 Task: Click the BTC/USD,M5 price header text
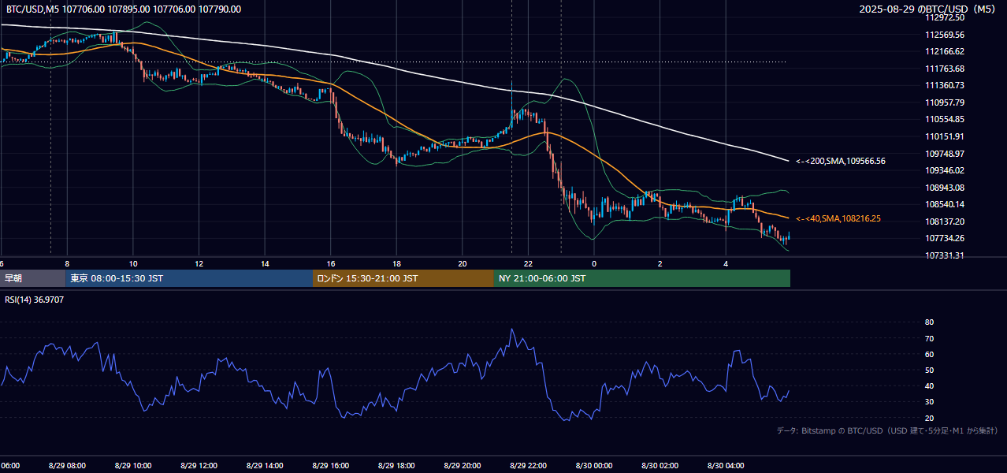click(x=124, y=9)
